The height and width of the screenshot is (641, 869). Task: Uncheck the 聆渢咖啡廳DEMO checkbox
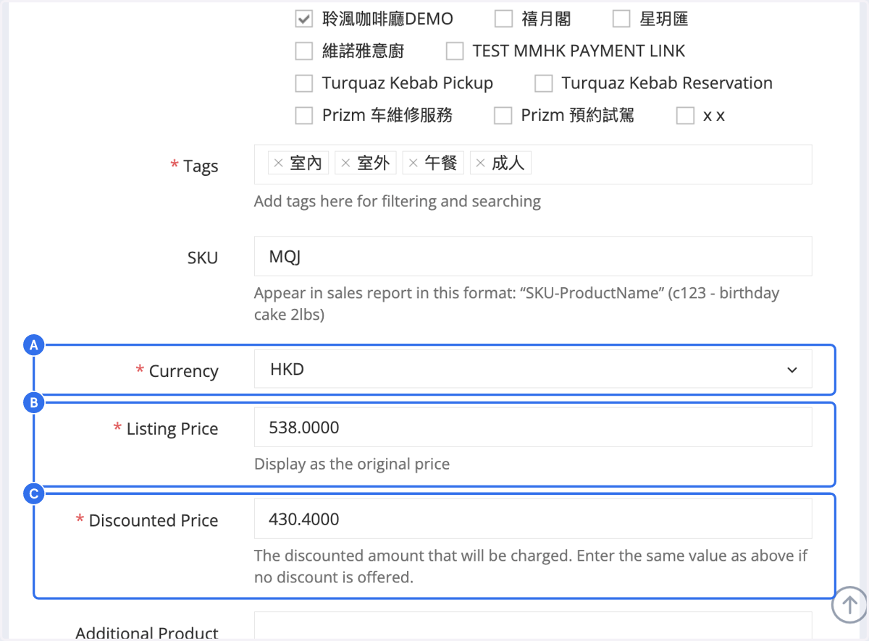click(x=304, y=19)
